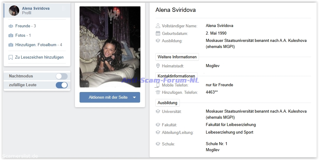Click the bookmark icon in sidebar

click(11, 57)
